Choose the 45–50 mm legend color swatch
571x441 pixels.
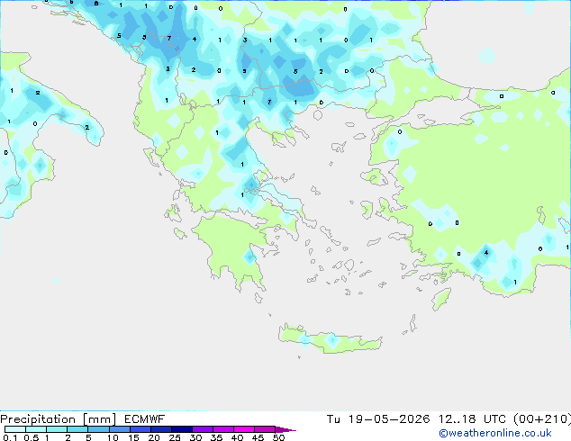(265, 429)
